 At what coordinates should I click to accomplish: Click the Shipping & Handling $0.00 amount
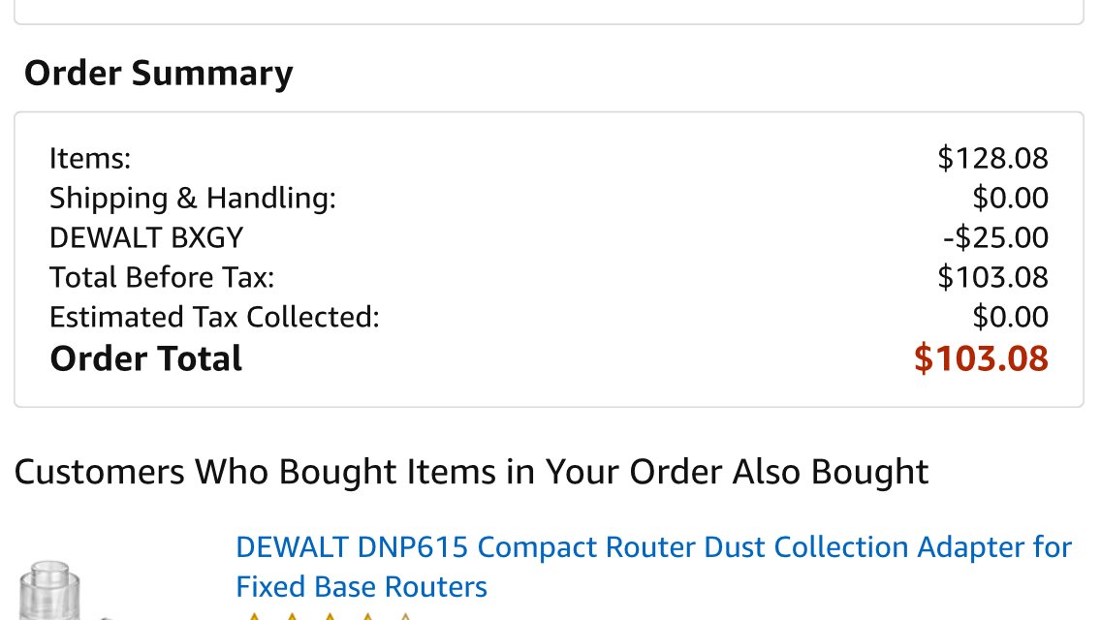pyautogui.click(x=1011, y=198)
